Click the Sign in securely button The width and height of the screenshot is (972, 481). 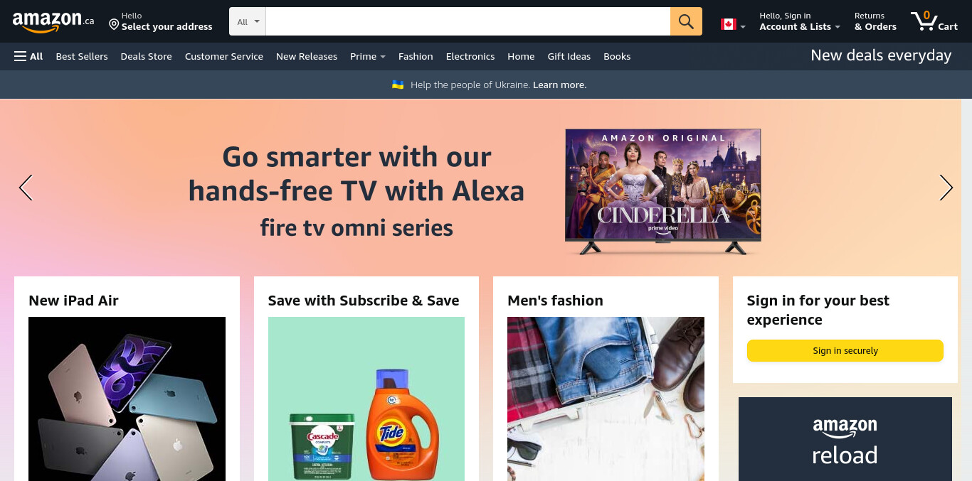coord(845,351)
